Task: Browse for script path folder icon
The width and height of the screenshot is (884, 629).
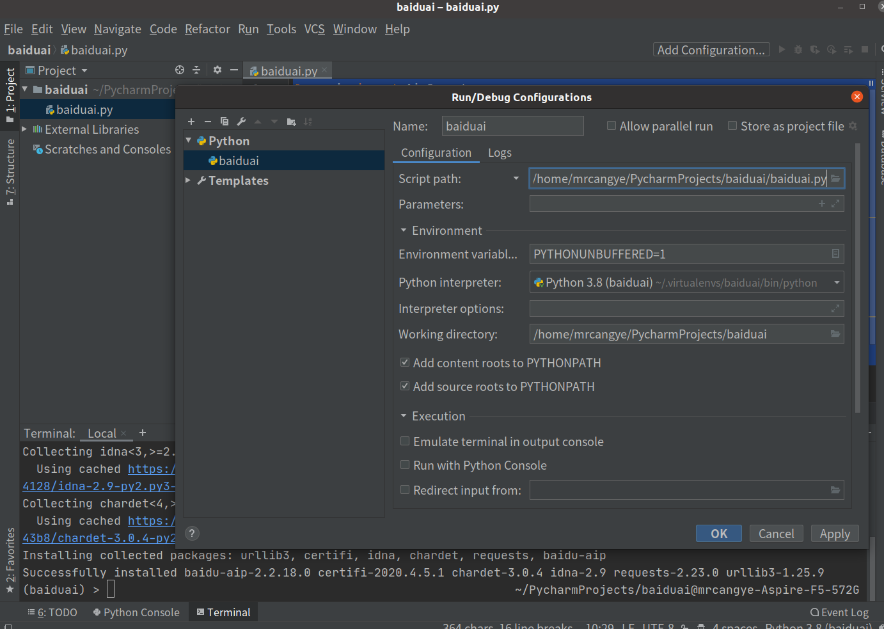Action: tap(835, 179)
